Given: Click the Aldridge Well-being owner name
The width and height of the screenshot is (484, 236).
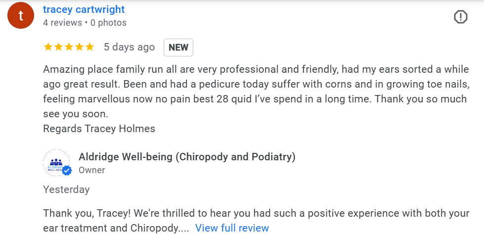Looking at the screenshot, I should point(187,157).
